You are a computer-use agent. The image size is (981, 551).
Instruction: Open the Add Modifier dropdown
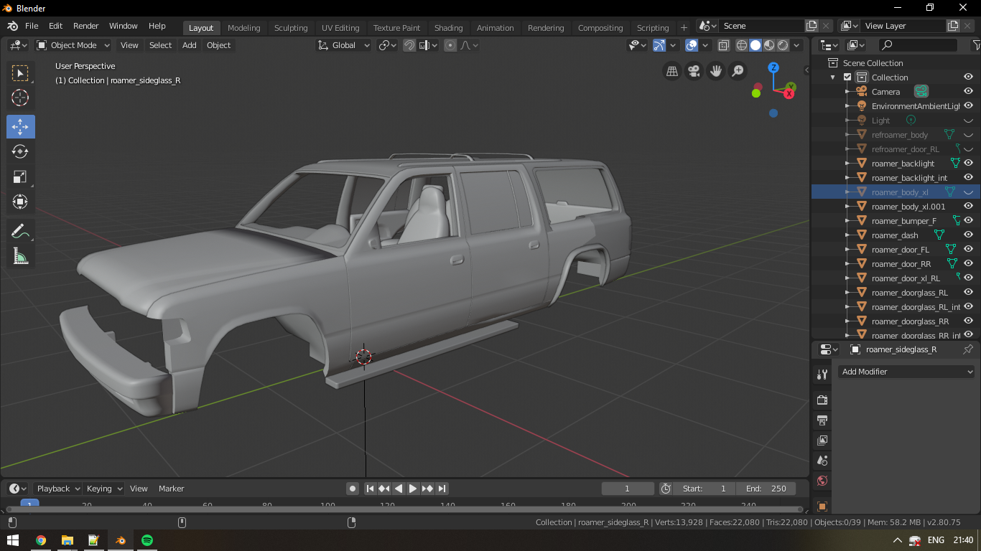tap(907, 372)
